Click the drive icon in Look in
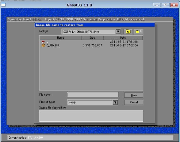 (65, 31)
